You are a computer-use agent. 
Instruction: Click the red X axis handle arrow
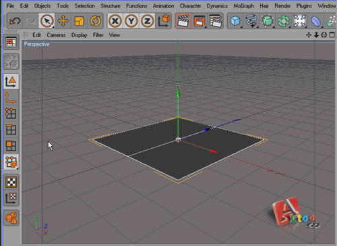point(214,151)
